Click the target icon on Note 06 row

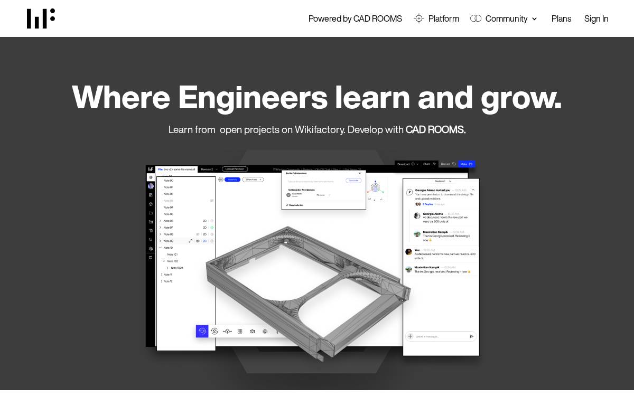[x=212, y=221]
